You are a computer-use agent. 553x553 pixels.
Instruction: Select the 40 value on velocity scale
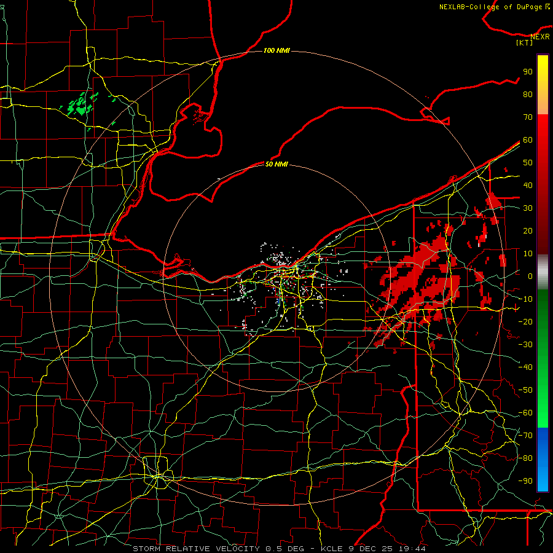click(x=528, y=186)
